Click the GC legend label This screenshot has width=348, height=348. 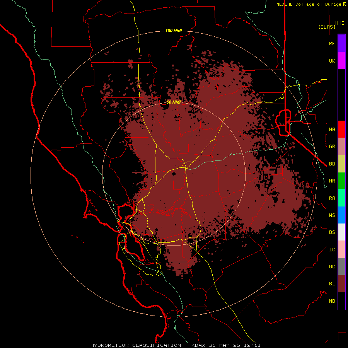[332, 266]
